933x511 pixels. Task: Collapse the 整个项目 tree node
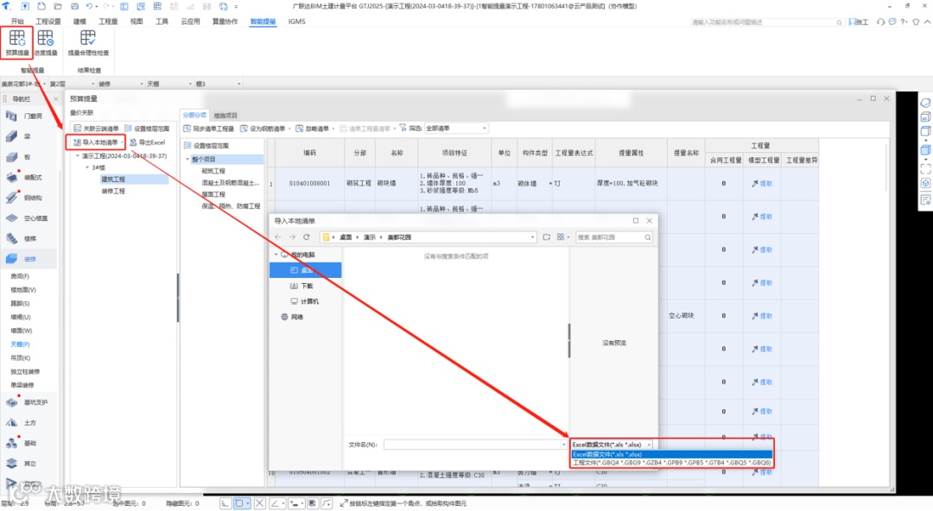click(x=187, y=160)
